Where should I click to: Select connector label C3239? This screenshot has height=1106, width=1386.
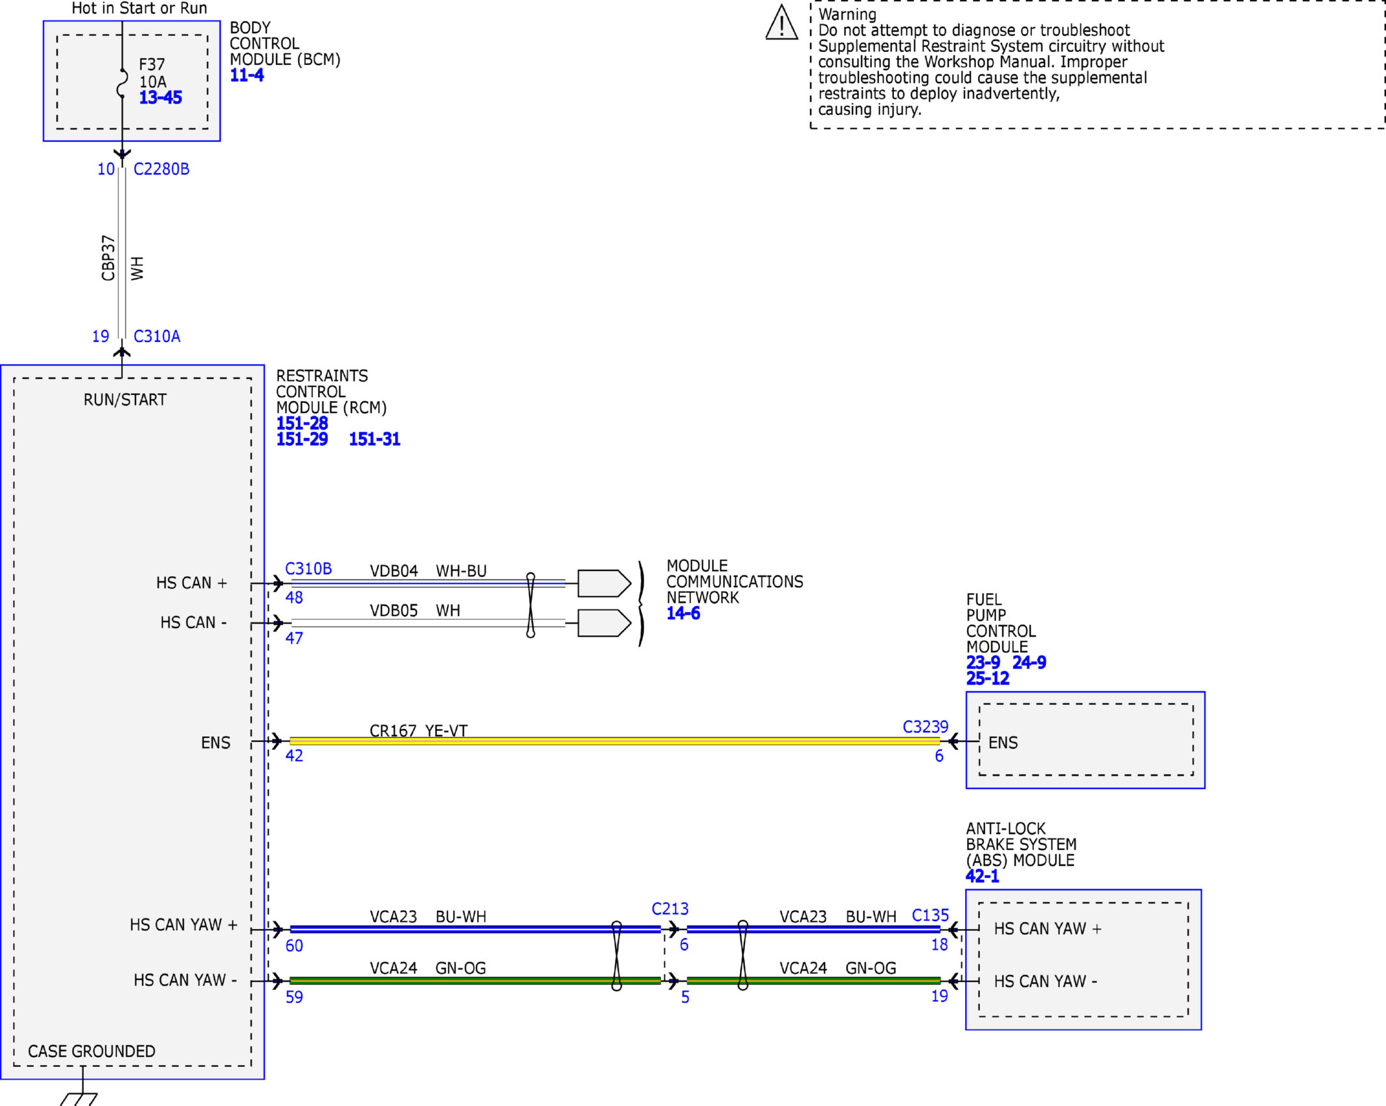(925, 726)
